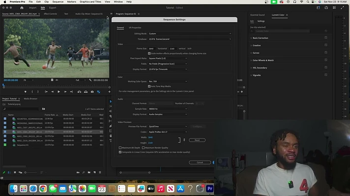
Task: Adjust the project panel thumbnail zoom slider
Action: click(31, 172)
